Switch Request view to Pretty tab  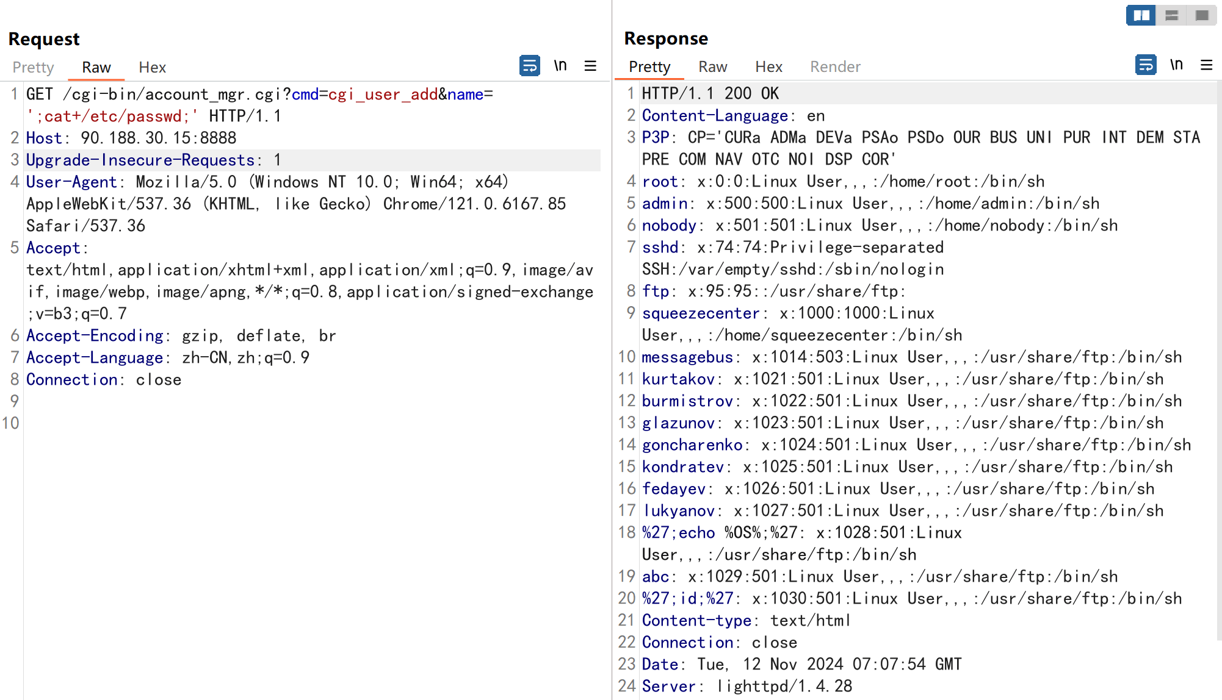33,67
